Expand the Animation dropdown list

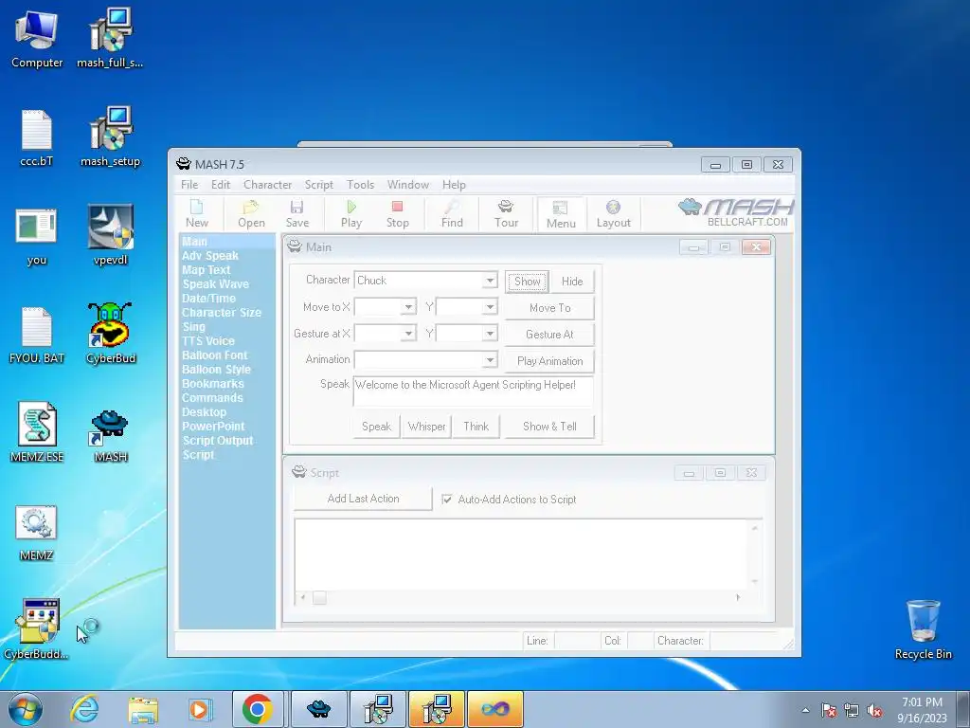490,359
